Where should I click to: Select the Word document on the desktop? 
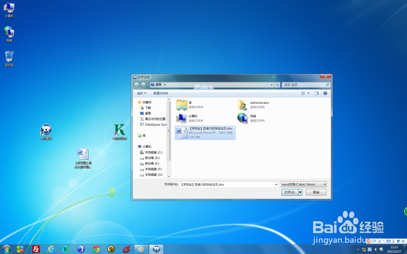83,158
